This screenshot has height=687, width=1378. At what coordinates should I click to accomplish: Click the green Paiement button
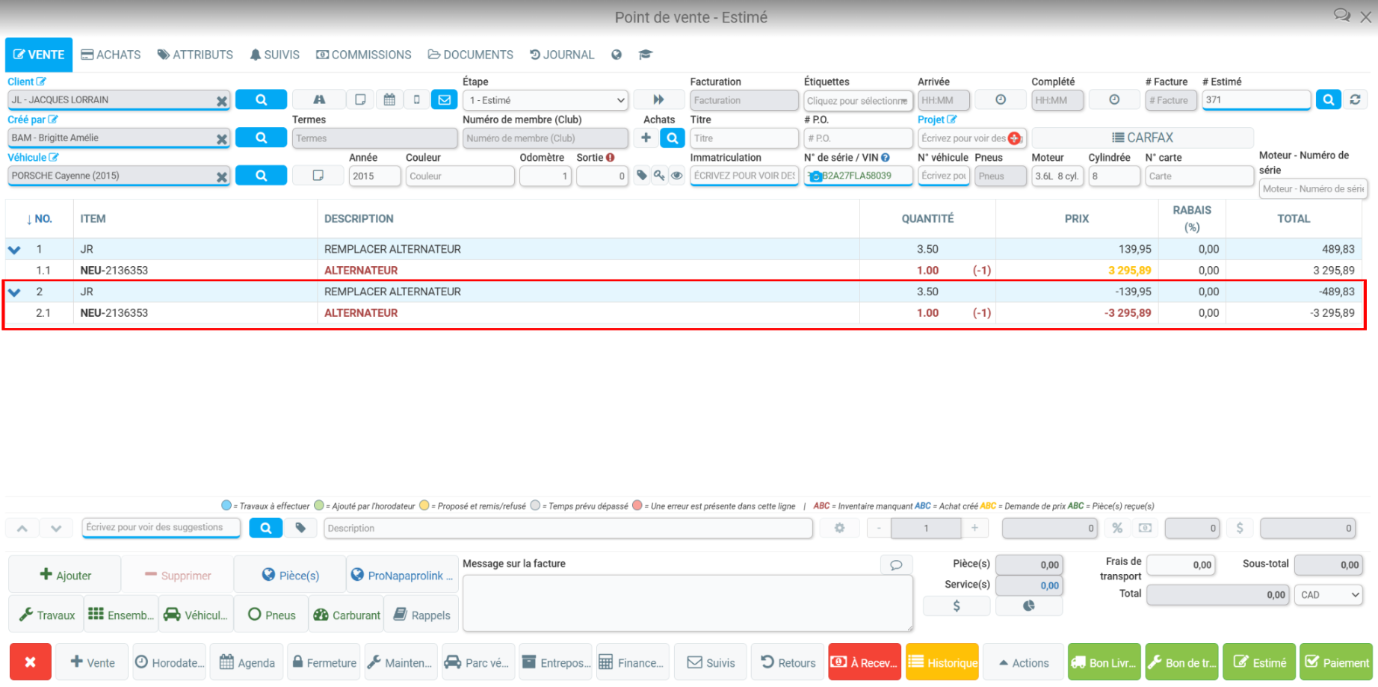pos(1336,662)
